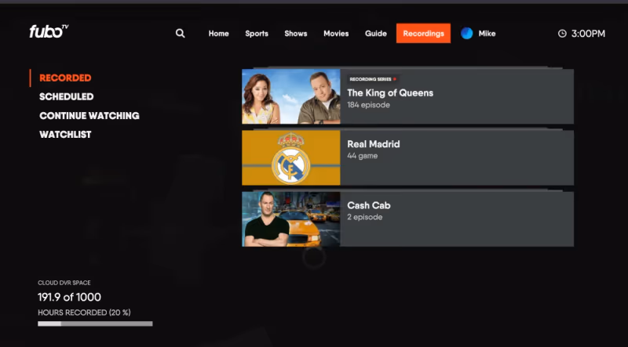This screenshot has height=347, width=628.
Task: Open the Watchlist section
Action: 65,135
